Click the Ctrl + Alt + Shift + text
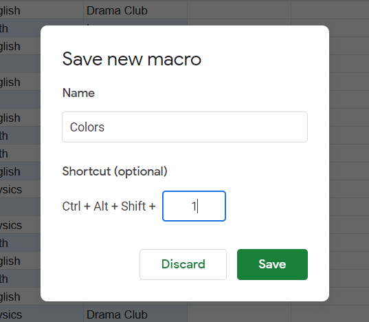Viewport: 369px width, 322px height. point(109,206)
